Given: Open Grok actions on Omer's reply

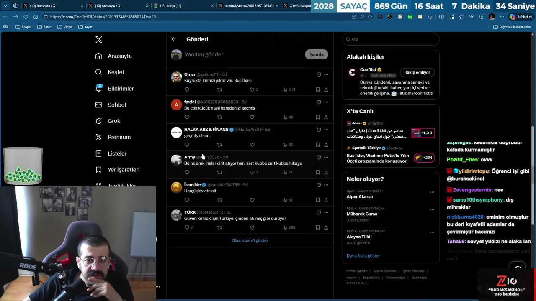Looking at the screenshot, I should (319, 74).
